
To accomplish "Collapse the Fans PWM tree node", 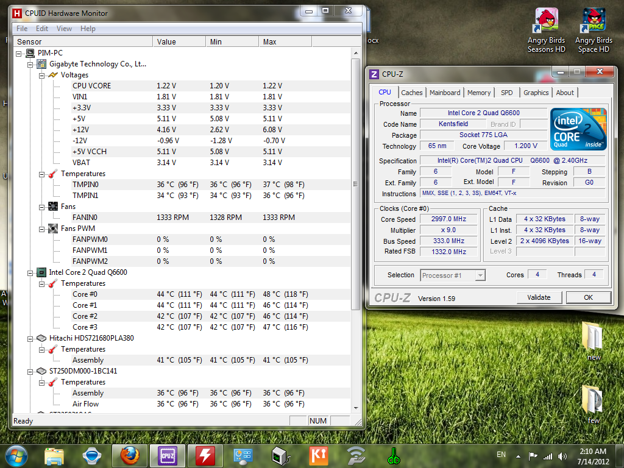I will [x=42, y=229].
